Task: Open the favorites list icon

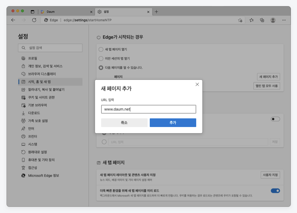Action: coord(251,20)
